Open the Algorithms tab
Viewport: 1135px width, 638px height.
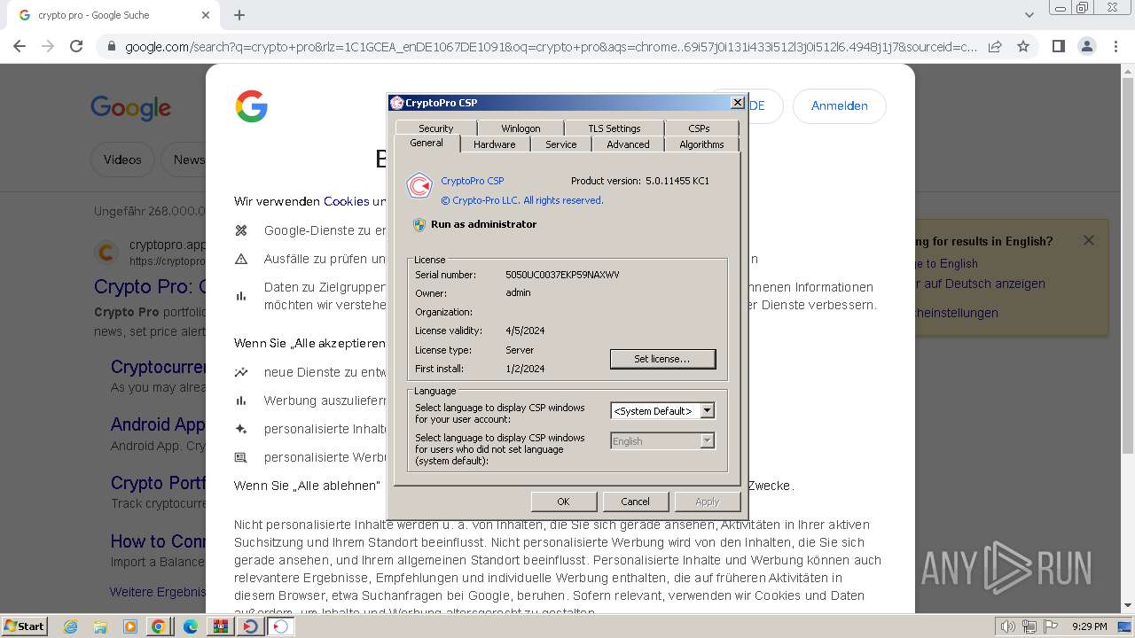[x=701, y=144]
